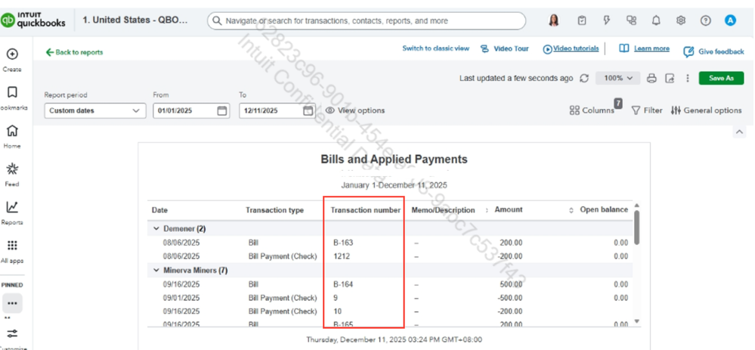The image size is (755, 350).
Task: Open the To date calendar picker
Action: [308, 110]
